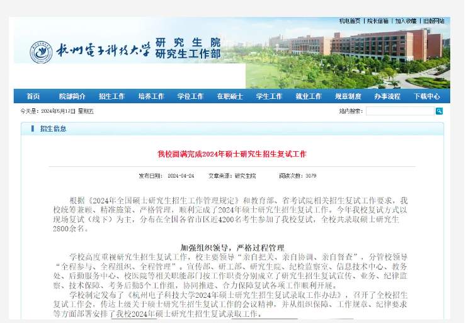This screenshot has width=466, height=323.
Task: Select the 就业工作 navigation item
Action: coord(309,96)
